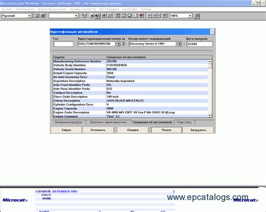The width and height of the screenshot is (266, 212).
Task: Click the vehicle list scrollbar up arrow
Action: [x=209, y=62]
